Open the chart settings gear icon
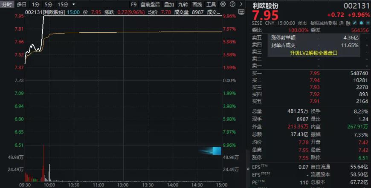This screenshot has width=371, height=188. pyautogui.click(x=223, y=4)
